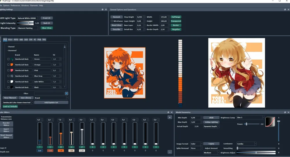Switch to the PETG filament tab
290x157 pixels.
click(16, 39)
